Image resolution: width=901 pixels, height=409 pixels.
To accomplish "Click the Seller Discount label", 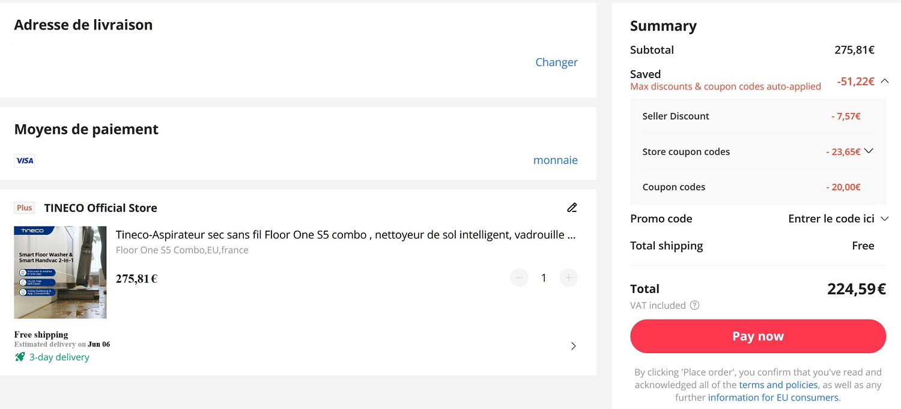I will coord(676,117).
